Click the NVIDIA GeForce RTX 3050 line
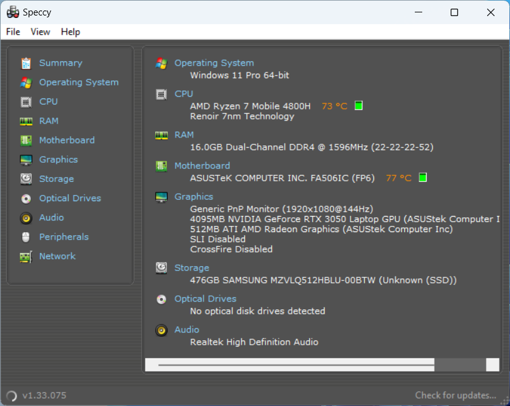 click(x=345, y=219)
